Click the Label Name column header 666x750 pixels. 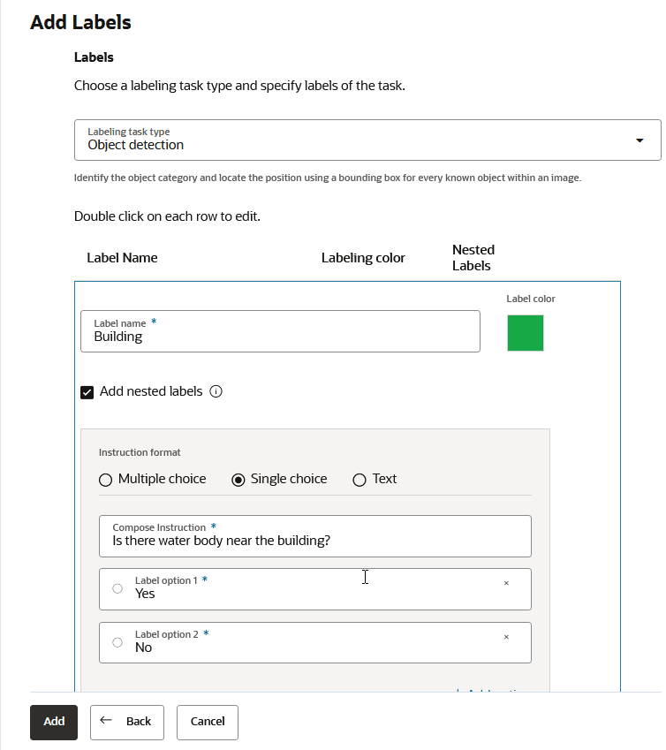(122, 258)
